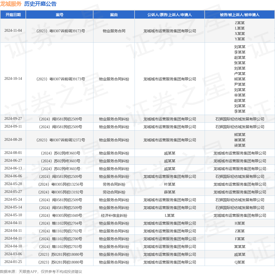Click defendant Z某某 in the 2024-11-04 row

pyautogui.click(x=240, y=23)
